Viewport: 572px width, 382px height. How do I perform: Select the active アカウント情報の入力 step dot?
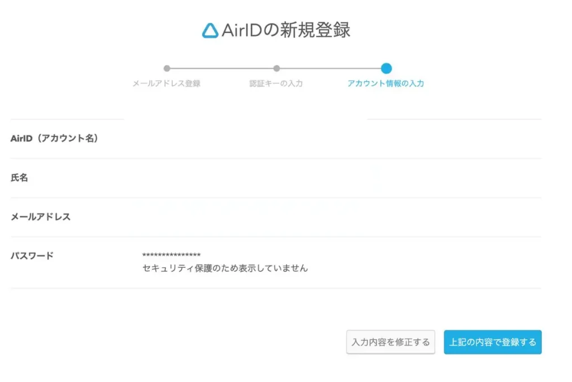[386, 68]
